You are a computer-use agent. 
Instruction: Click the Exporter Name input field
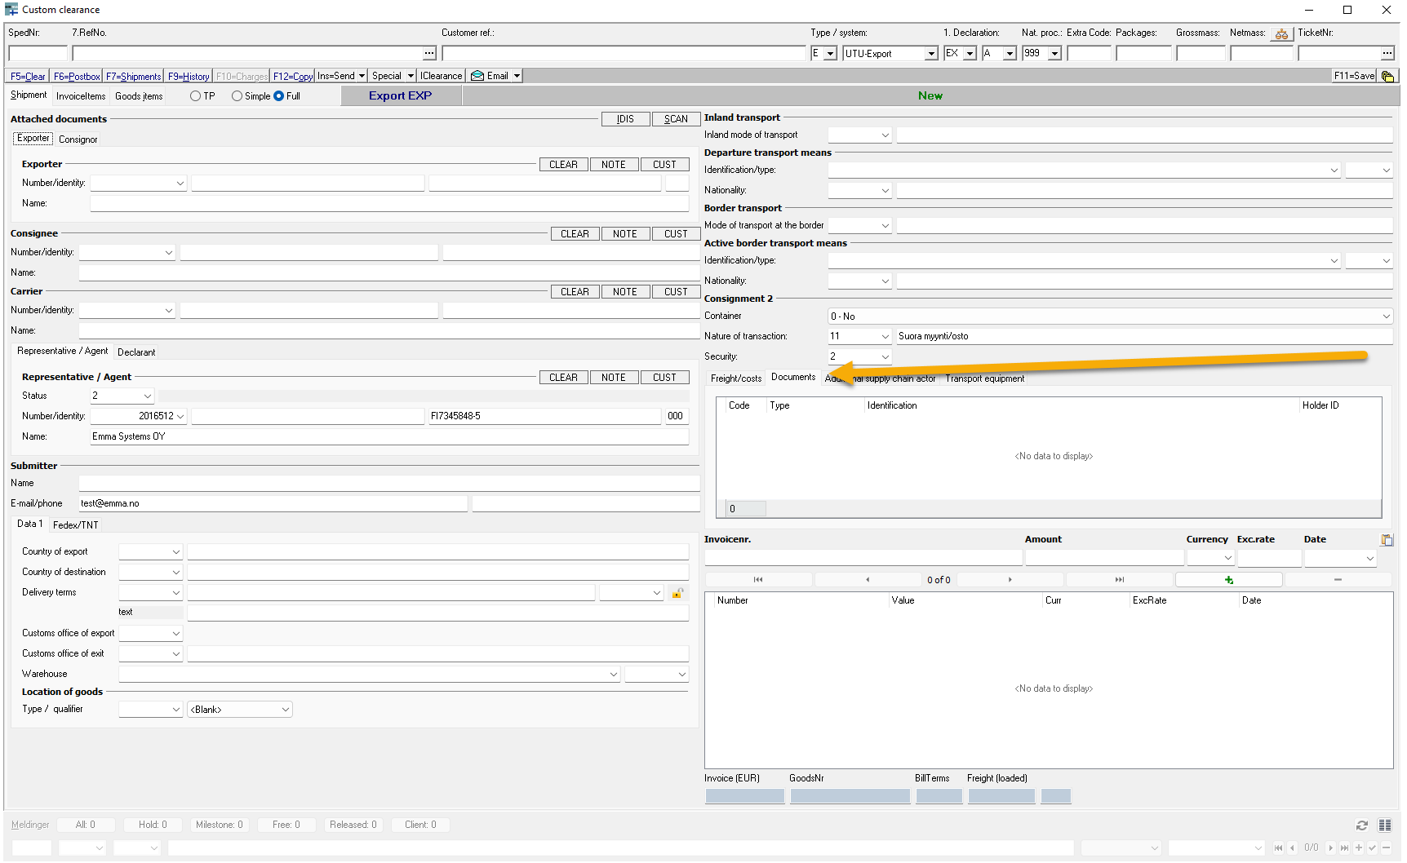[x=389, y=204]
